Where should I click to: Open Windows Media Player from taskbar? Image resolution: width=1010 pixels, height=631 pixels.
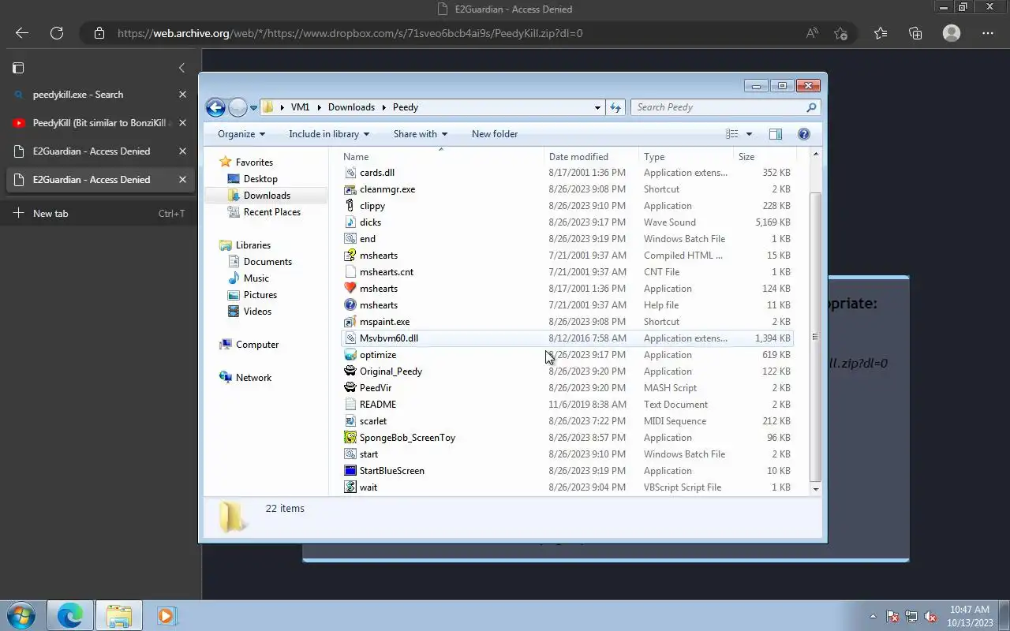pos(166,615)
